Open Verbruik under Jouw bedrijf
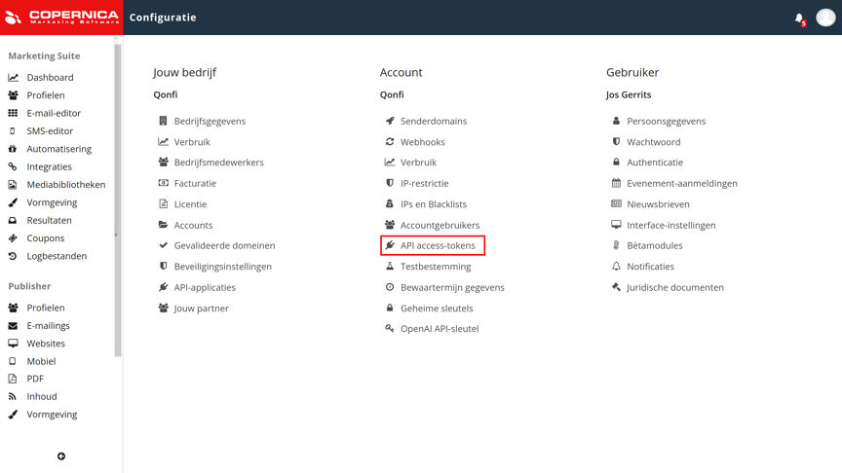This screenshot has height=473, width=842. pos(192,142)
